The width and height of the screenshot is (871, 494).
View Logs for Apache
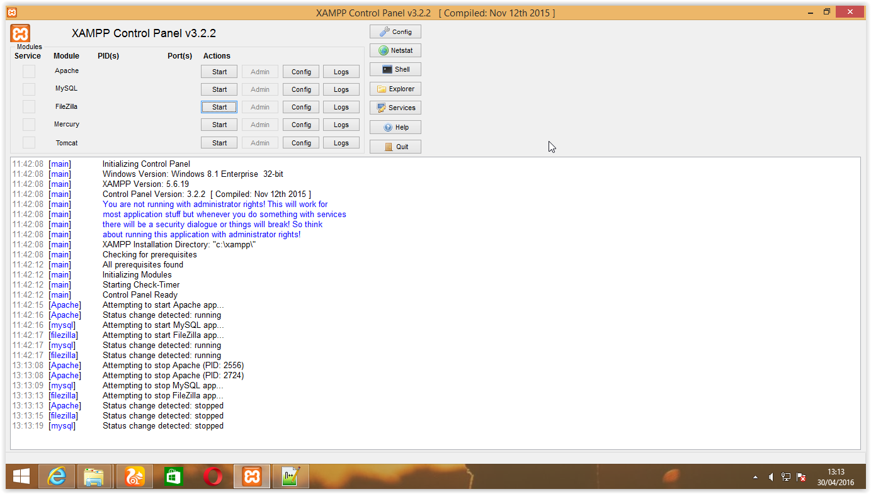pyautogui.click(x=341, y=72)
